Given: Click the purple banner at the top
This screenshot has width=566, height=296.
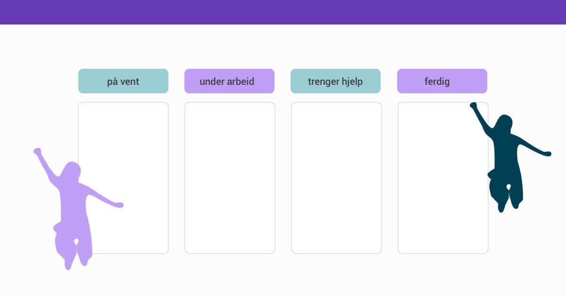Looking at the screenshot, I should tap(283, 12).
